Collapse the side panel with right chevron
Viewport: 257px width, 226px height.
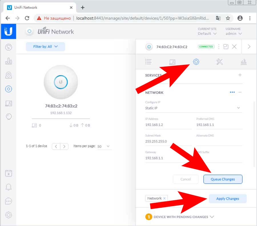pyautogui.click(x=249, y=47)
